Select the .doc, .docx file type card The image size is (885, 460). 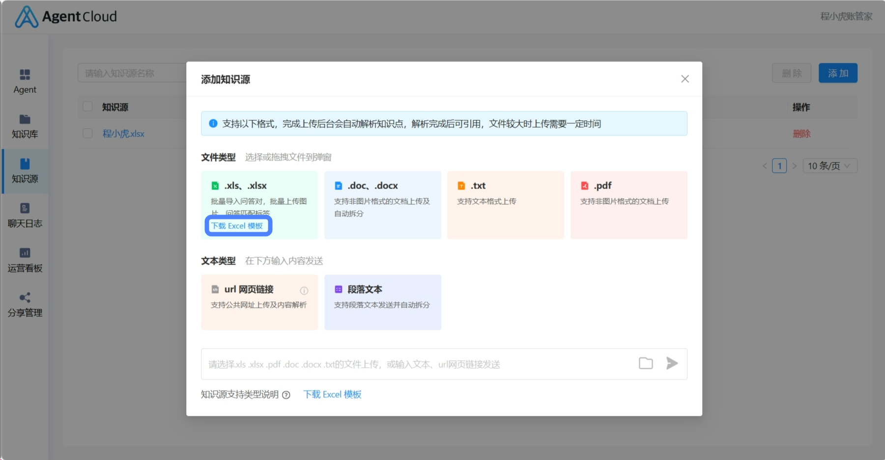click(382, 205)
